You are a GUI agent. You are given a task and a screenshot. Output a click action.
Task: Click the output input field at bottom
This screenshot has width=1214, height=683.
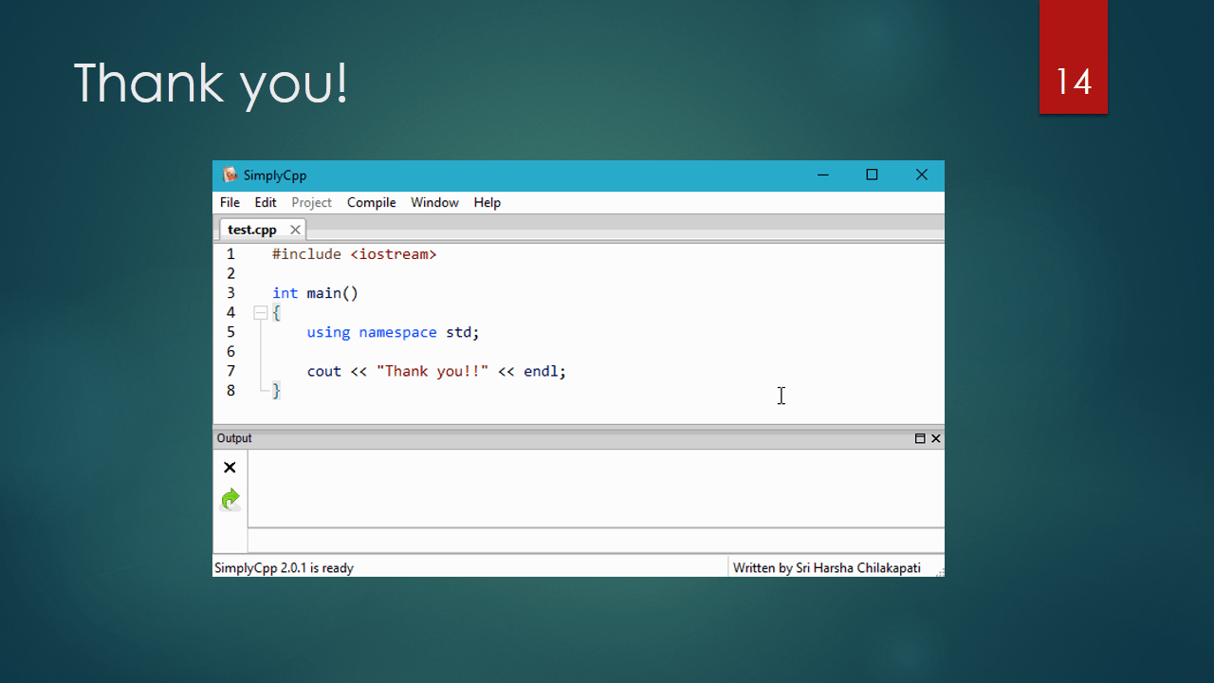[596, 541]
